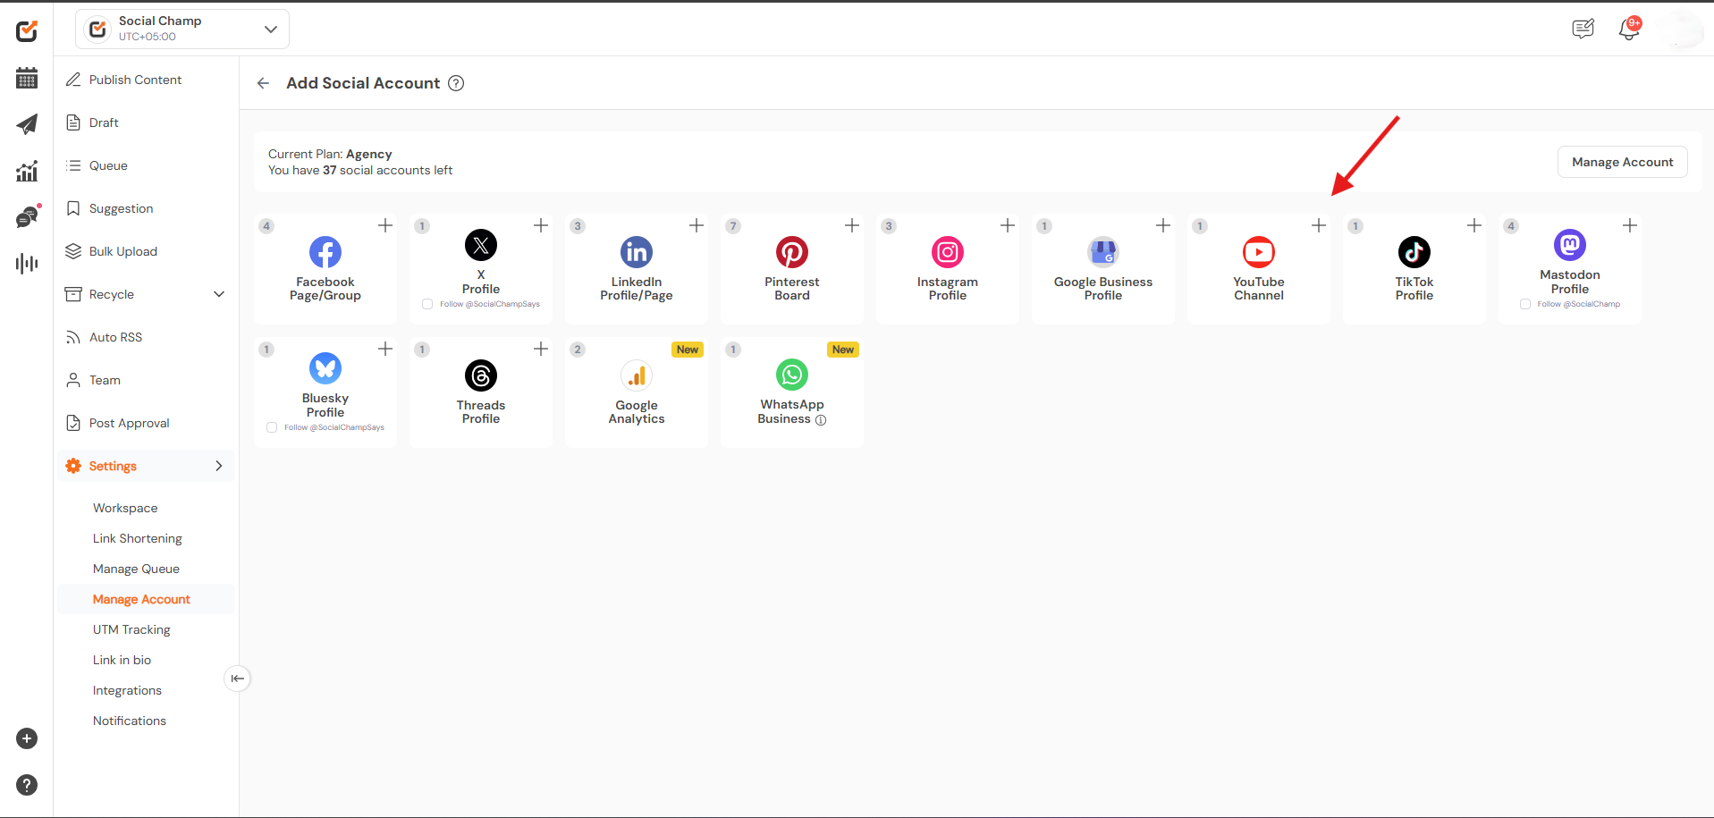The width and height of the screenshot is (1714, 818).
Task: Check Follow @SocialChamp under Mastodon Profile
Action: point(1525,304)
